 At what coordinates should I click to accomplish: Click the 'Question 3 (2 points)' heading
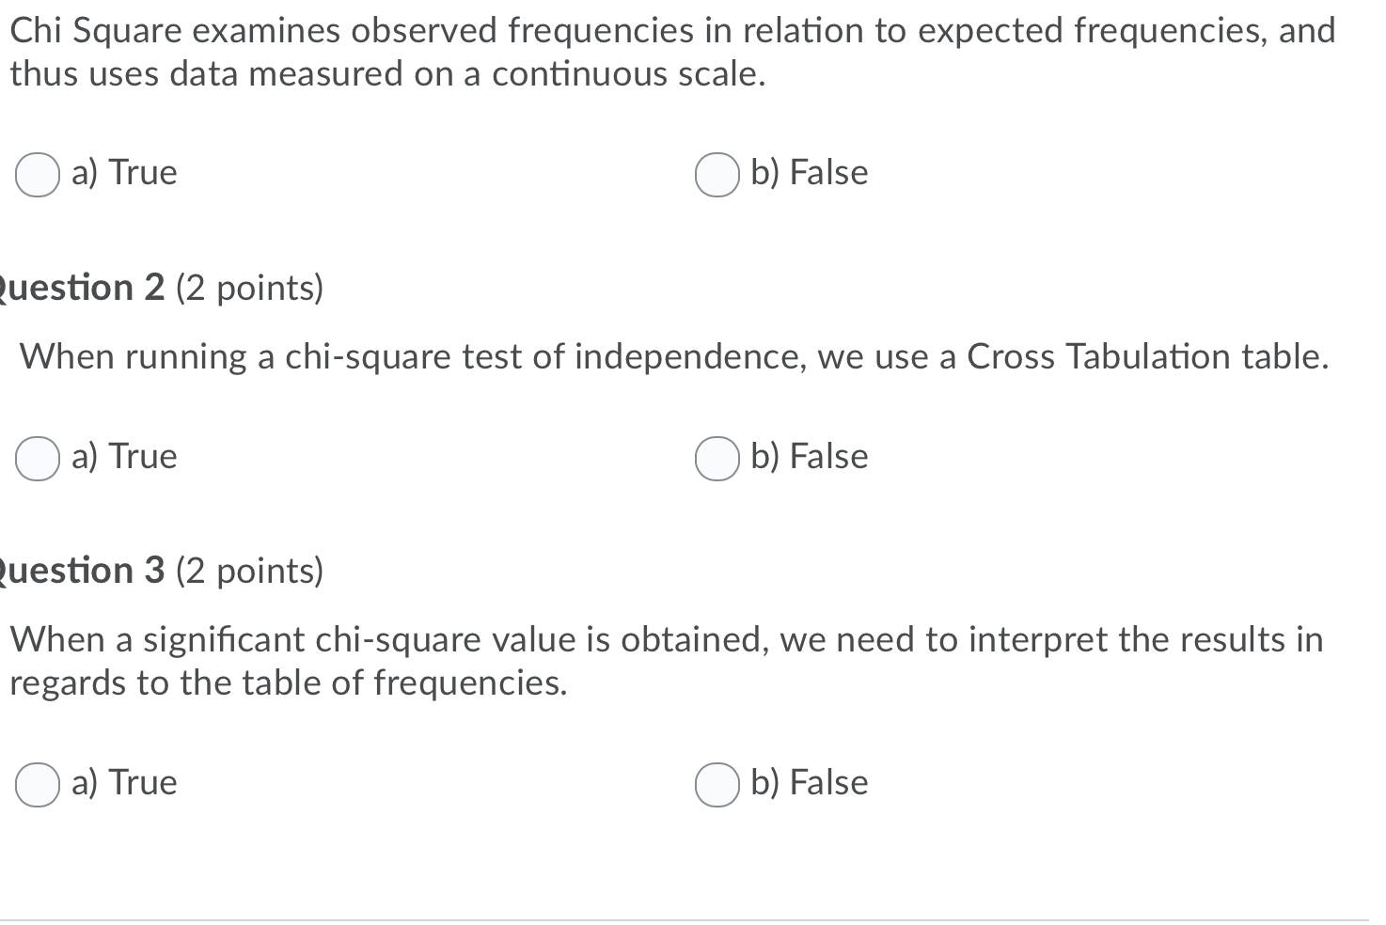160,571
